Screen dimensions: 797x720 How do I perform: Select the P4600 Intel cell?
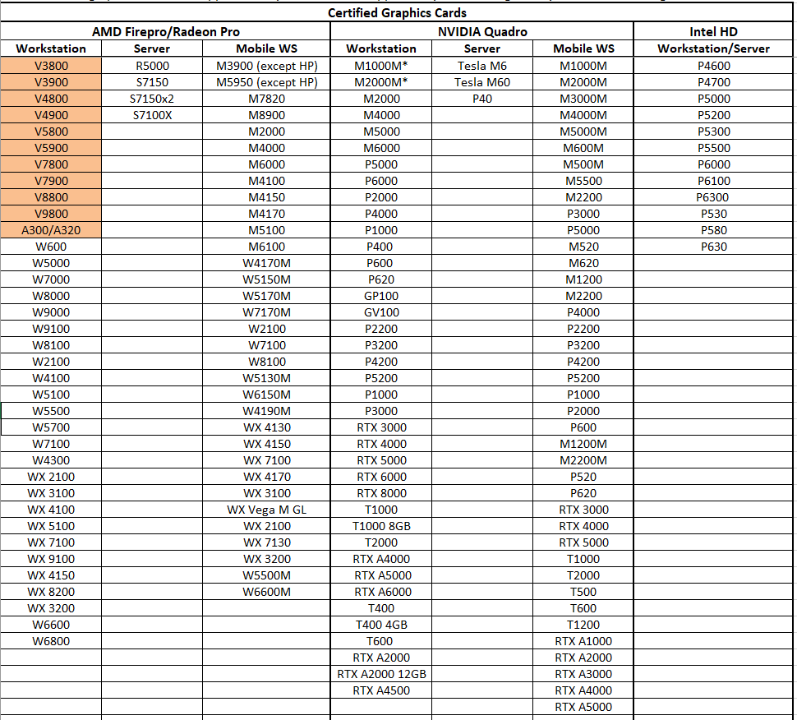pos(713,66)
